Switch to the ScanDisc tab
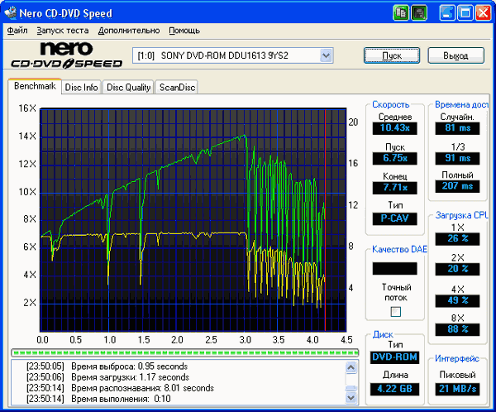The image size is (496, 412). pyautogui.click(x=177, y=87)
